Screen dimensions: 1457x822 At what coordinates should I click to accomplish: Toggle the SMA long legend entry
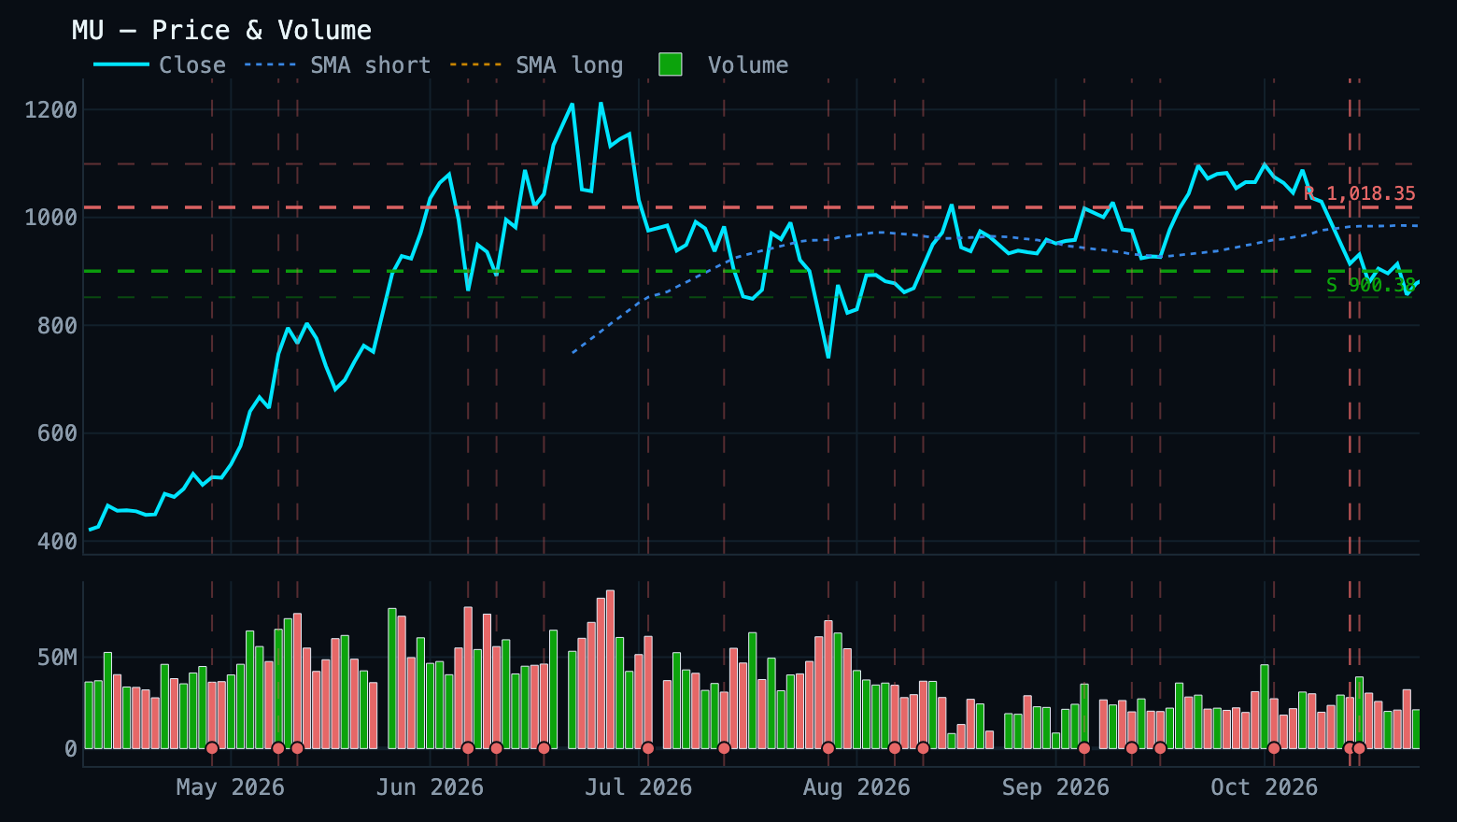pos(536,65)
